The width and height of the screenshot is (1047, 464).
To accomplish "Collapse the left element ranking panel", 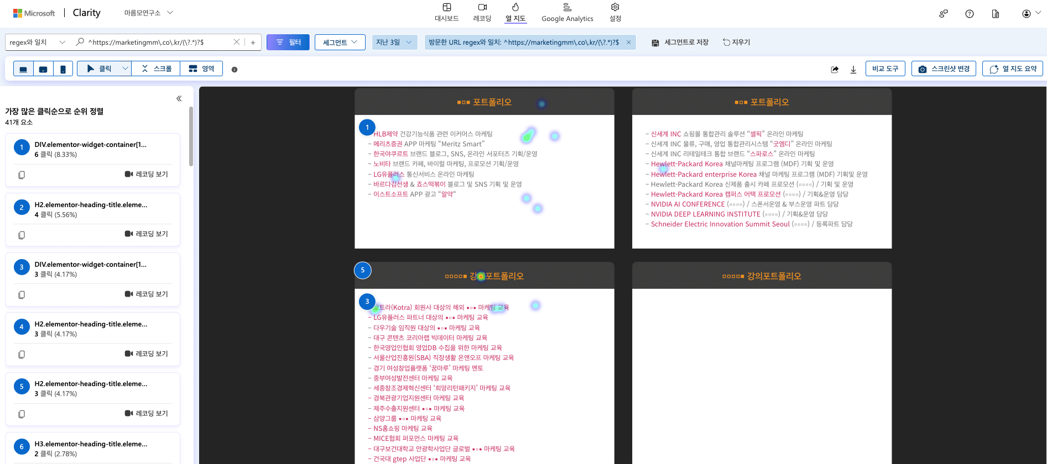I will (179, 98).
